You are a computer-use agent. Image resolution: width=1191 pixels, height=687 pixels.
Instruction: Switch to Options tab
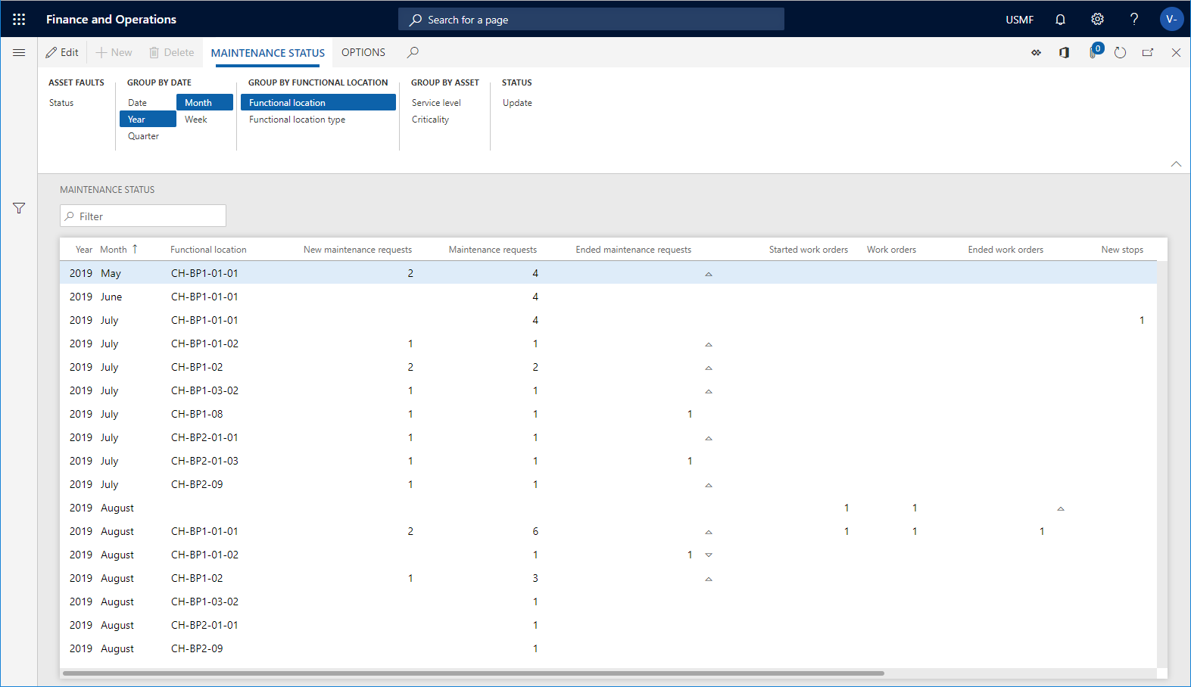point(363,52)
